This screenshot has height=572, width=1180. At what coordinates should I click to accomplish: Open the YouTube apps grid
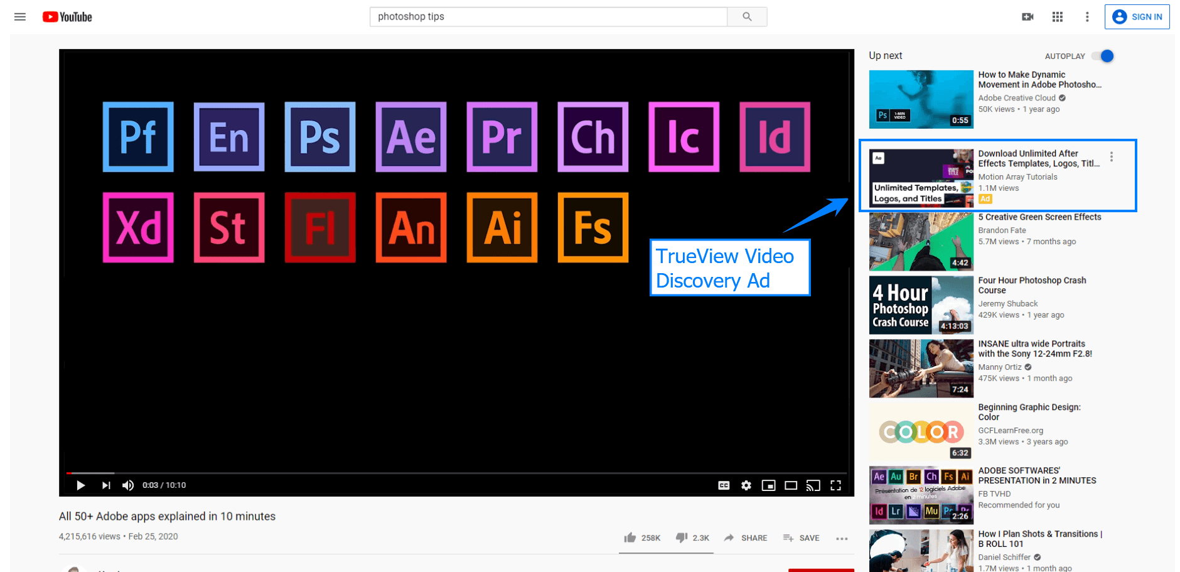(x=1058, y=17)
